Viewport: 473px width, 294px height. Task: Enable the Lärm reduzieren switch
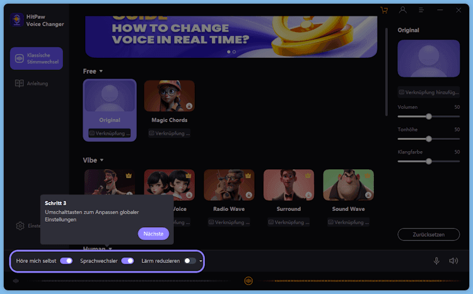[190, 261]
